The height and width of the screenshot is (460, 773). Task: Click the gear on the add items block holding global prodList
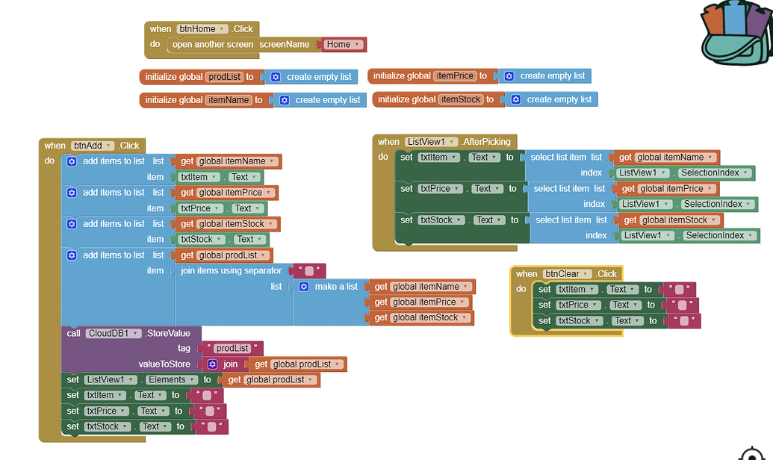(71, 255)
